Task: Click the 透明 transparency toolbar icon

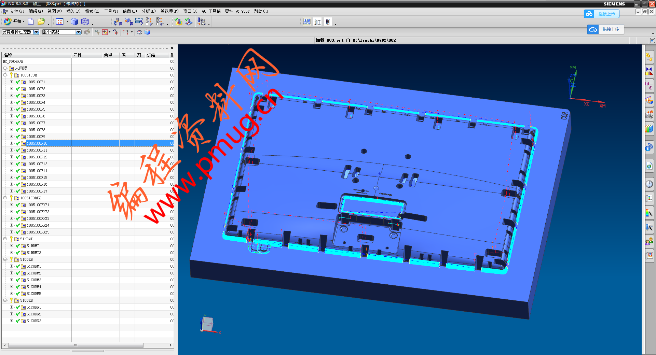Action: pos(307,22)
